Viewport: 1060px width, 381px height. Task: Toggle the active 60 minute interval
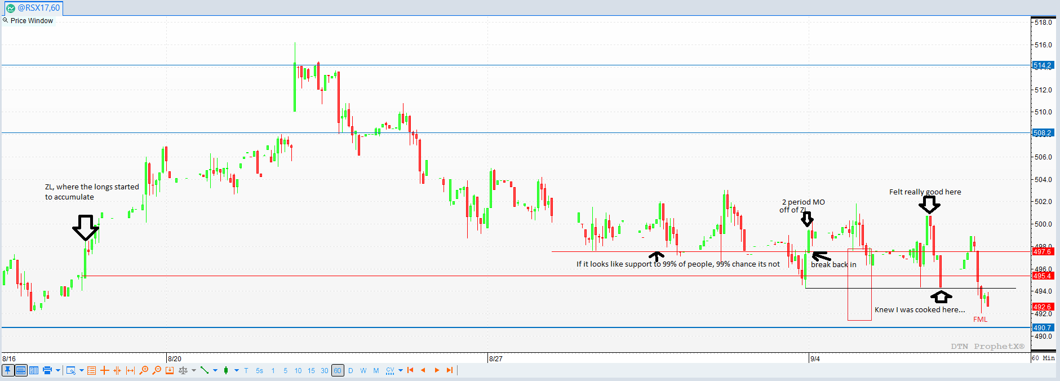click(338, 371)
